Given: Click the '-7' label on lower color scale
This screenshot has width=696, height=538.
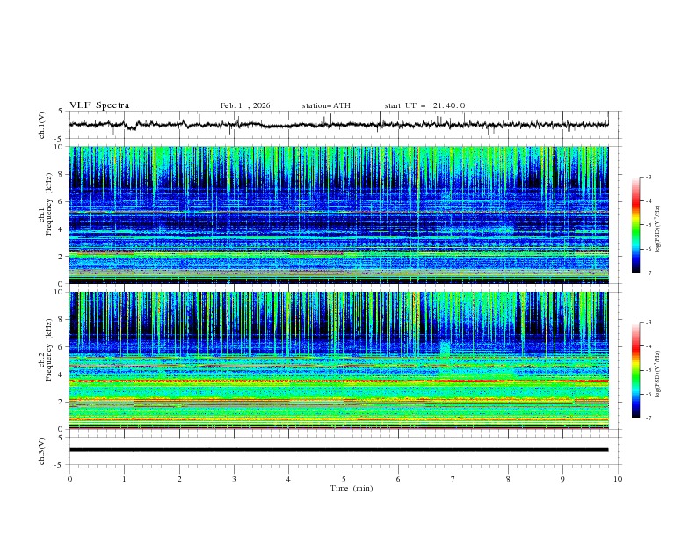Looking at the screenshot, I should pyautogui.click(x=648, y=418).
